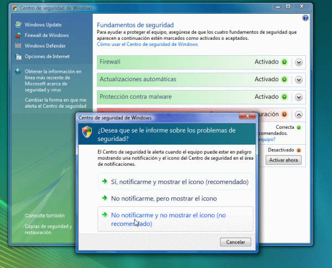Click the Opciones de Internet icon
This screenshot has height=268, width=332.
coord(18,56)
